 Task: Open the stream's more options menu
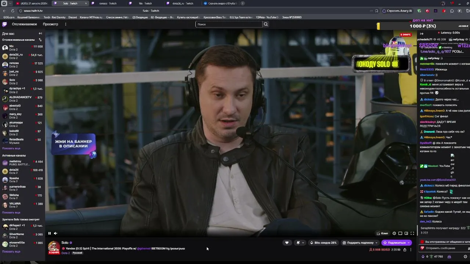click(411, 250)
